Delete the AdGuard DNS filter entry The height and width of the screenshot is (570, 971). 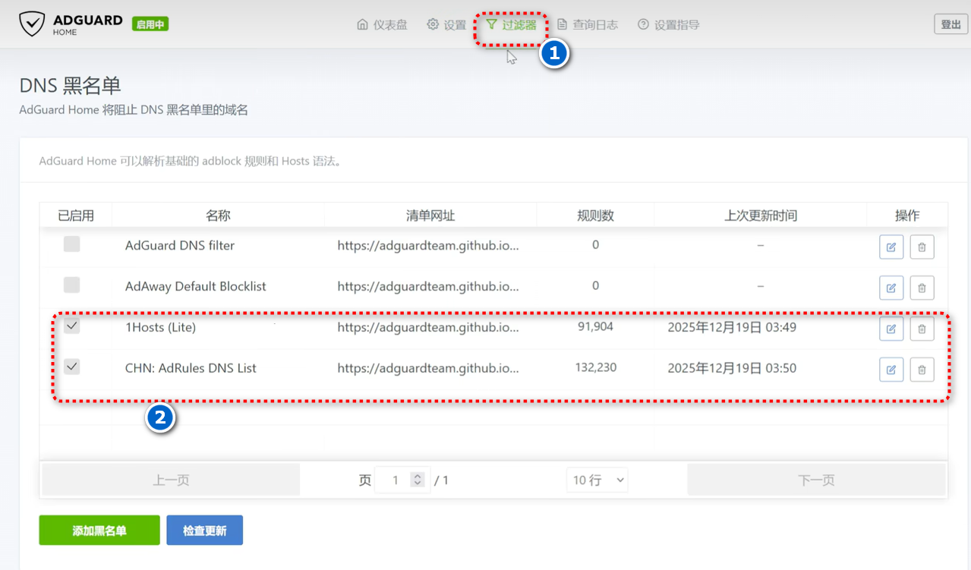tap(922, 247)
